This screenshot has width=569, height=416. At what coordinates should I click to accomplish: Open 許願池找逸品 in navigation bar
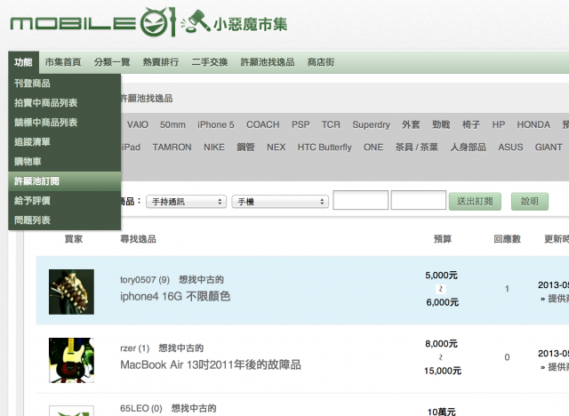(x=268, y=62)
